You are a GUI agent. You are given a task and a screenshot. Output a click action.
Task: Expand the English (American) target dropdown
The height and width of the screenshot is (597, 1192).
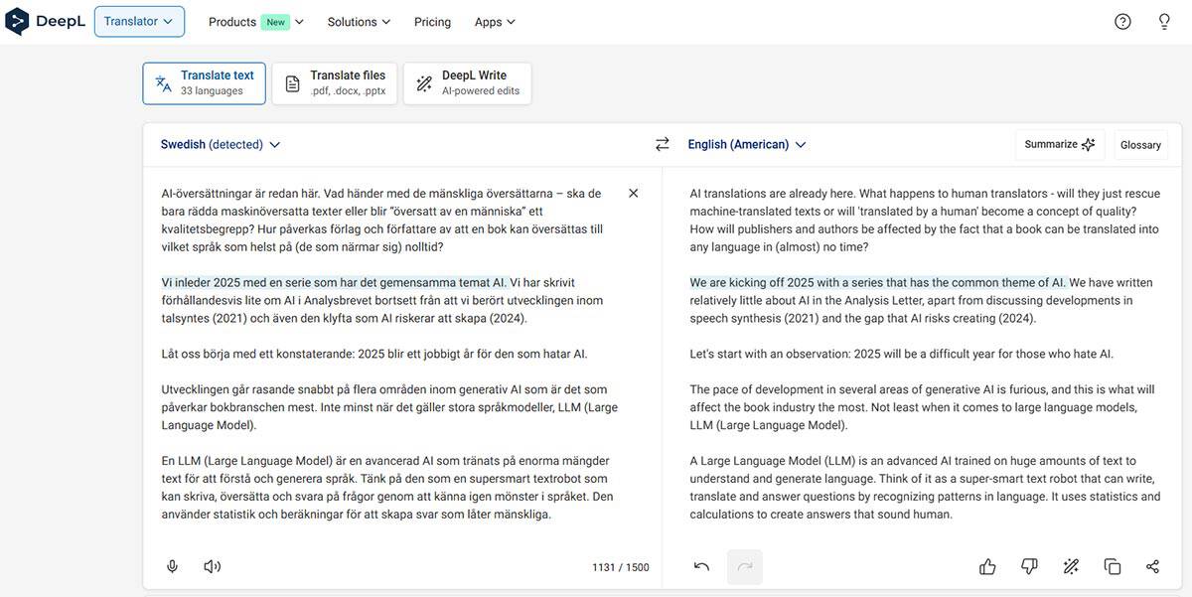click(x=747, y=144)
